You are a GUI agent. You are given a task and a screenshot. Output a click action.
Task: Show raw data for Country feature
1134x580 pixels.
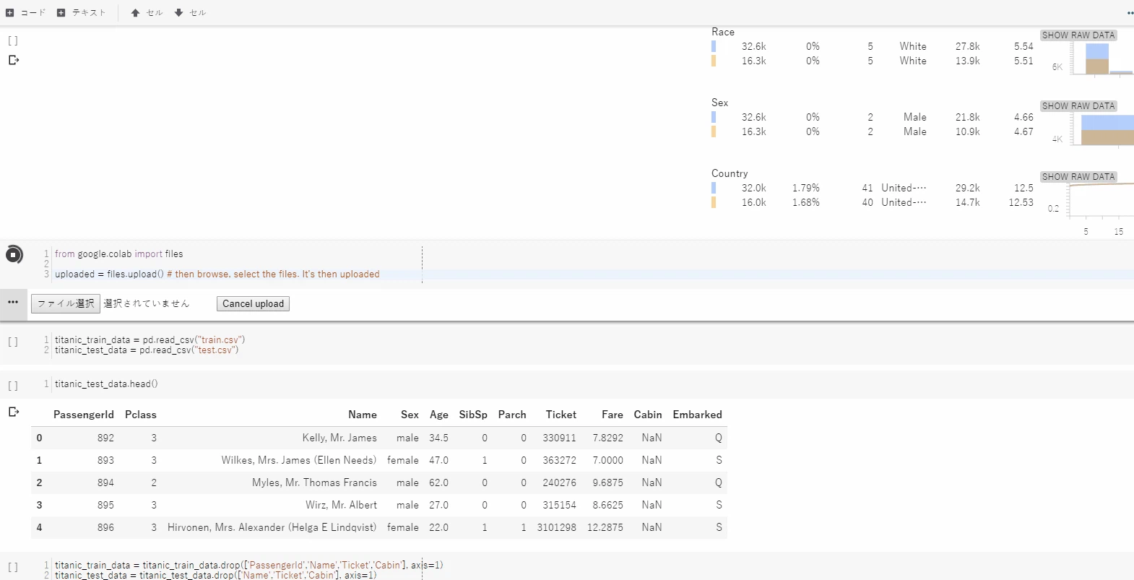(1078, 177)
